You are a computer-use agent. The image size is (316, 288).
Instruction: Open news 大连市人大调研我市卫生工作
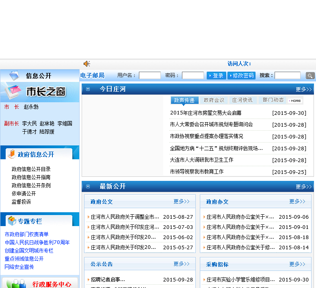[x=202, y=160]
